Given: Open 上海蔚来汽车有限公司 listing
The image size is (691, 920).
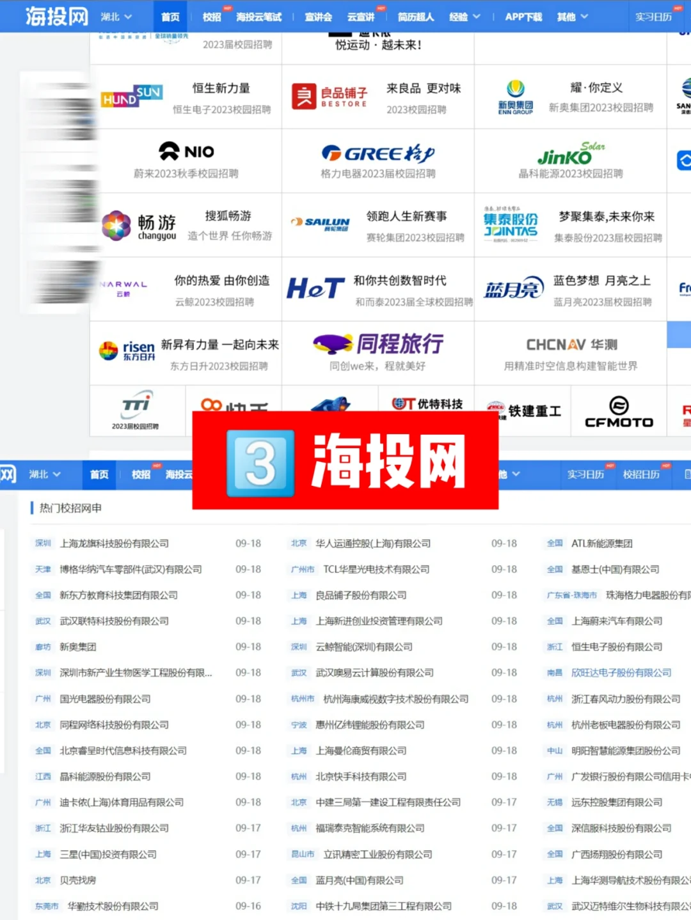Looking at the screenshot, I should pos(617,621).
